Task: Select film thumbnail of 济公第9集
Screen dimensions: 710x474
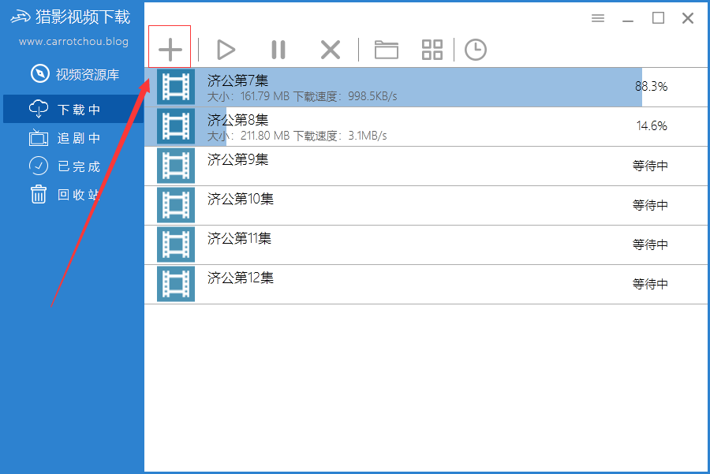Action: 176,166
